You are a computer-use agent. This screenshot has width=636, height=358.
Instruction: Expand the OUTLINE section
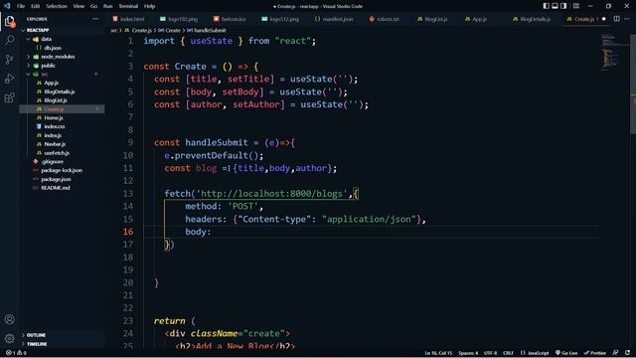36,335
